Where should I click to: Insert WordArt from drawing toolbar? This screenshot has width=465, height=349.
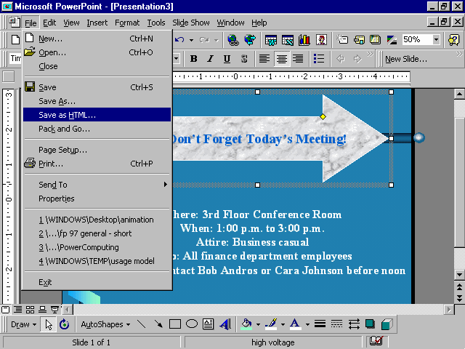coord(225,324)
